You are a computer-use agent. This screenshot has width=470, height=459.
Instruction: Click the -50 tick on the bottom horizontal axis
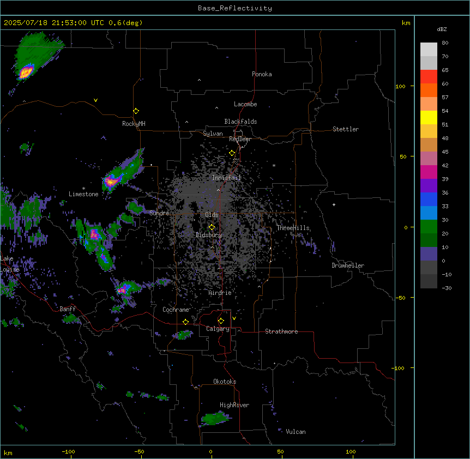pos(139,451)
